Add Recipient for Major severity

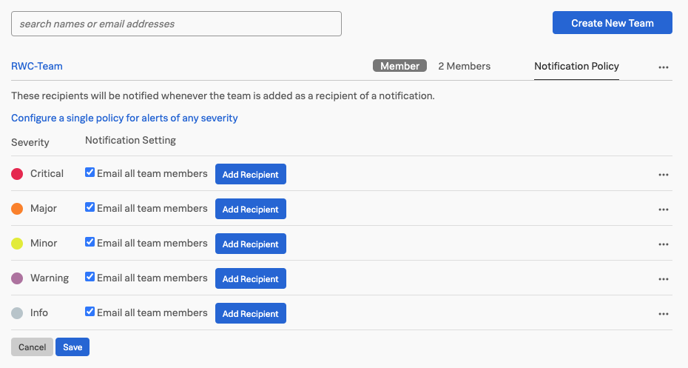point(250,210)
